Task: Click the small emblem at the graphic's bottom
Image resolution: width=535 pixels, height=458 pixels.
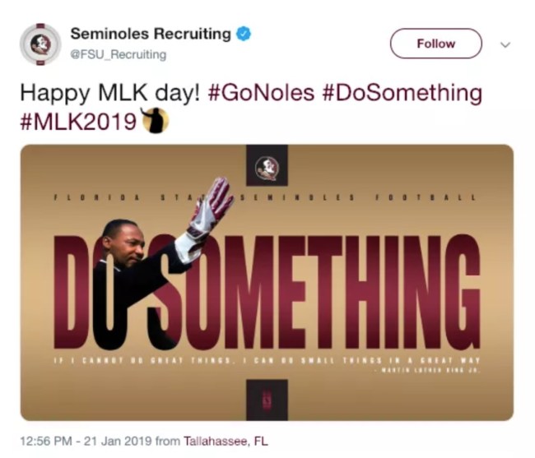Action: point(267,399)
